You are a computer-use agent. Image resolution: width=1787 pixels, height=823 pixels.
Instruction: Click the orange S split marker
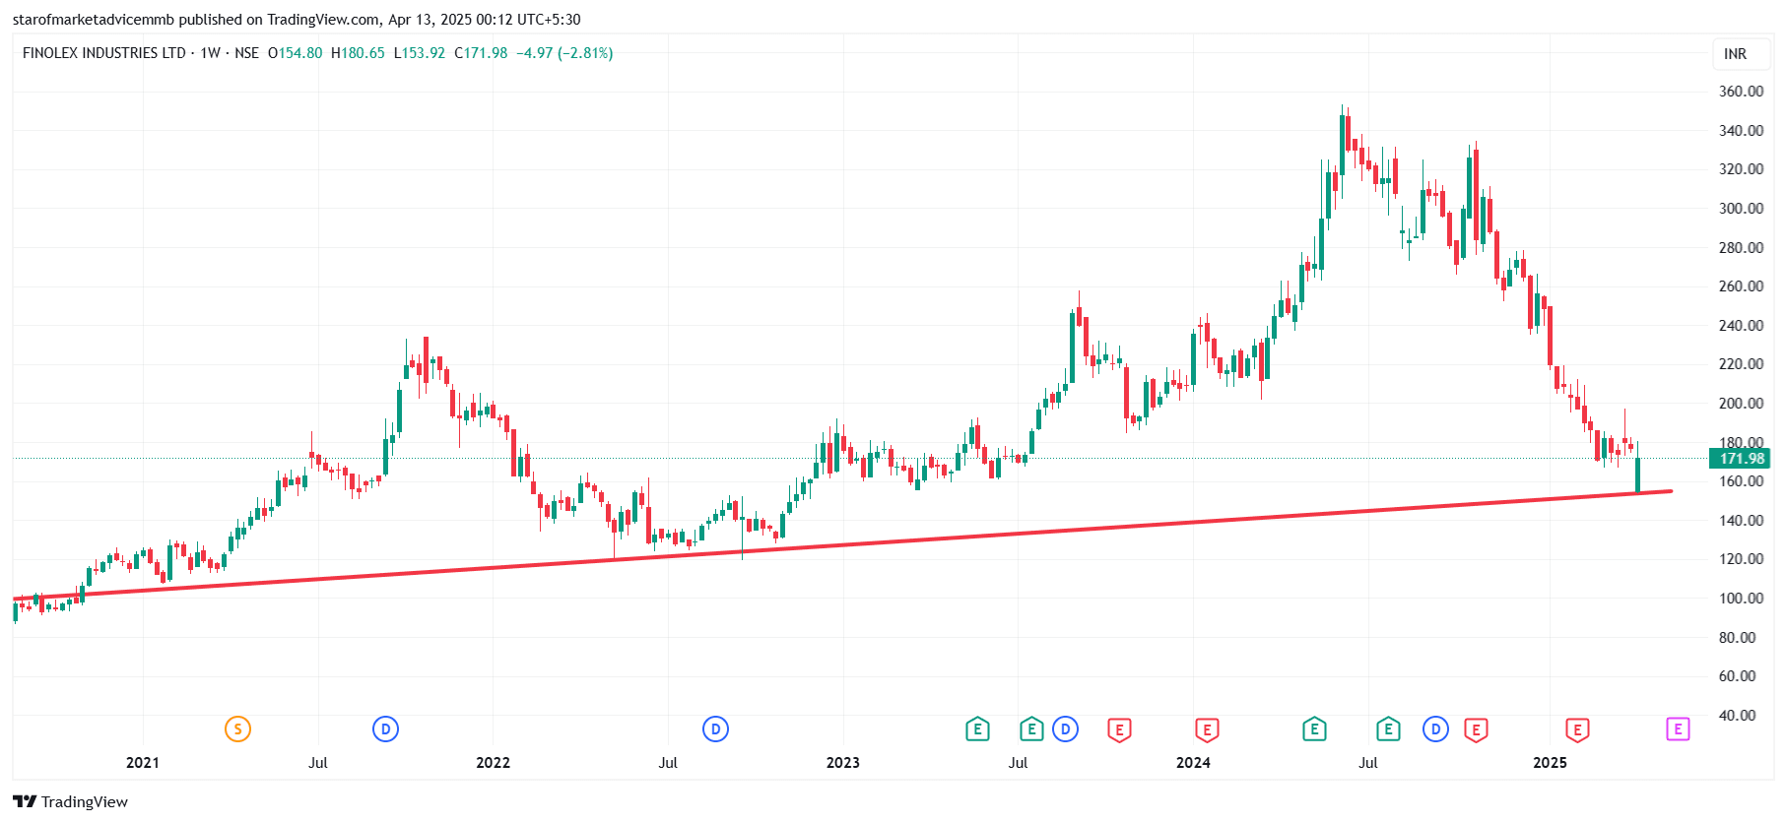pos(237,729)
